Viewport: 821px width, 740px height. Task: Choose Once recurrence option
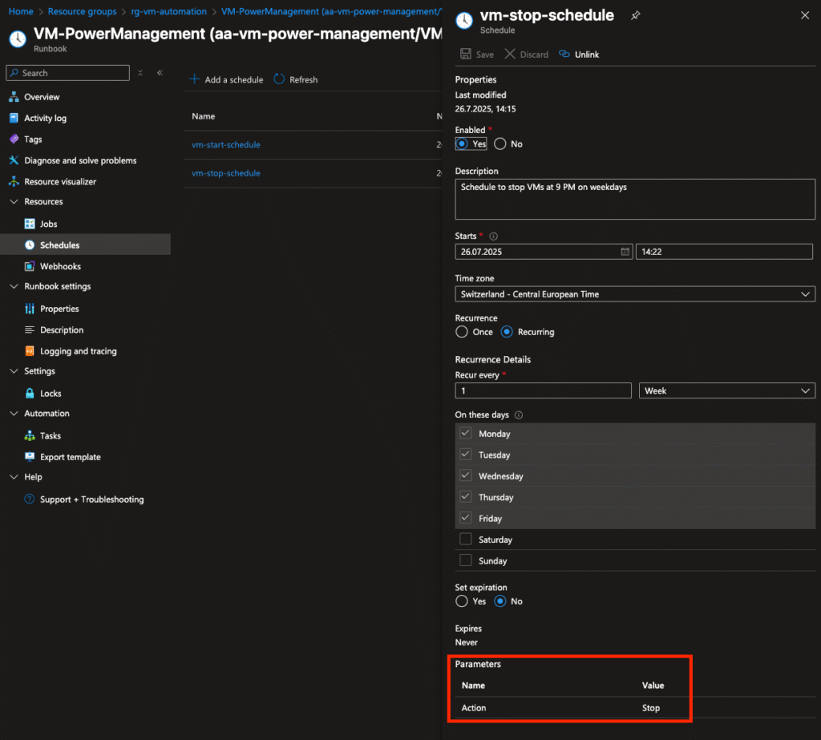click(461, 332)
